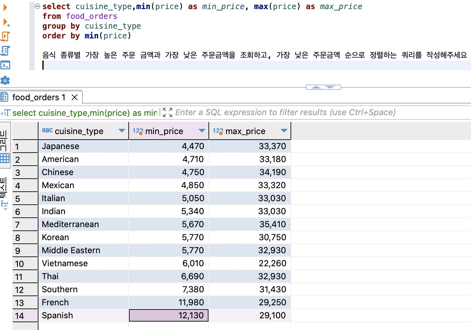The height and width of the screenshot is (330, 471).
Task: Switch to the 텍스트 text view tab
Action: 4,193
